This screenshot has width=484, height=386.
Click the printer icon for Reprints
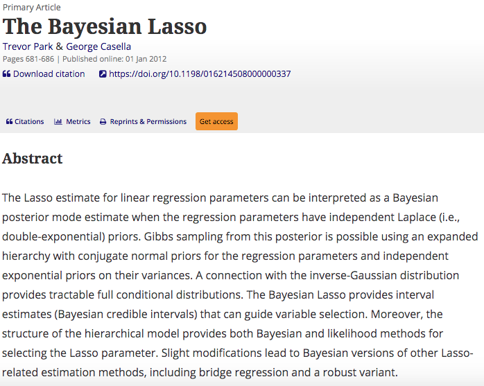103,122
